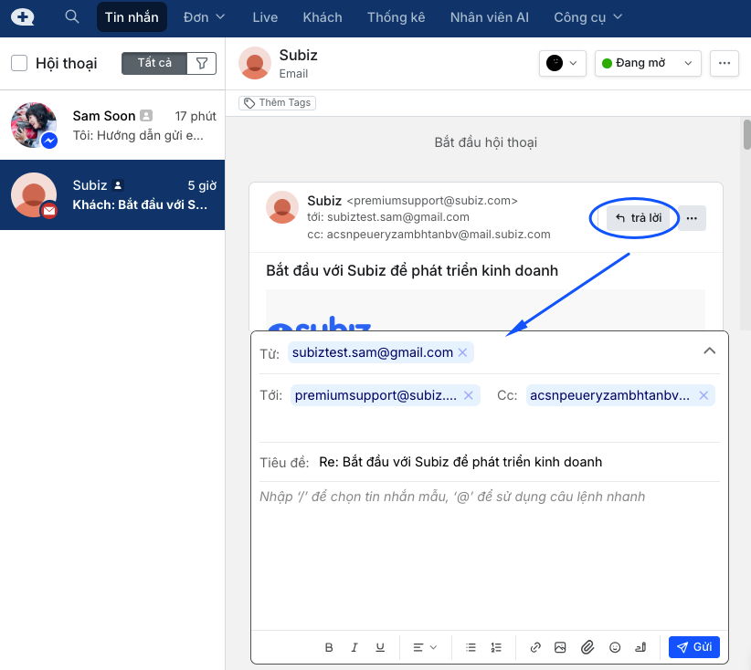
Task: Attach a file with paperclip icon
Action: (587, 647)
